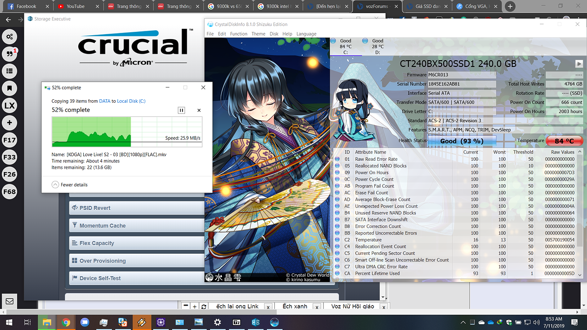Click the minus button before ếch lai ong Link

(x=186, y=306)
